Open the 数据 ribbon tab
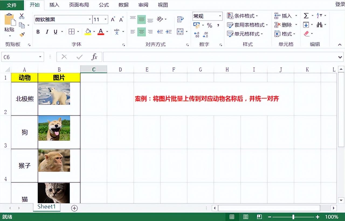345x221 pixels. (123, 5)
